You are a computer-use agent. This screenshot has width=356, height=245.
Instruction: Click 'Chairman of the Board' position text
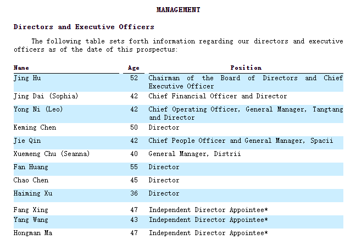pos(194,78)
